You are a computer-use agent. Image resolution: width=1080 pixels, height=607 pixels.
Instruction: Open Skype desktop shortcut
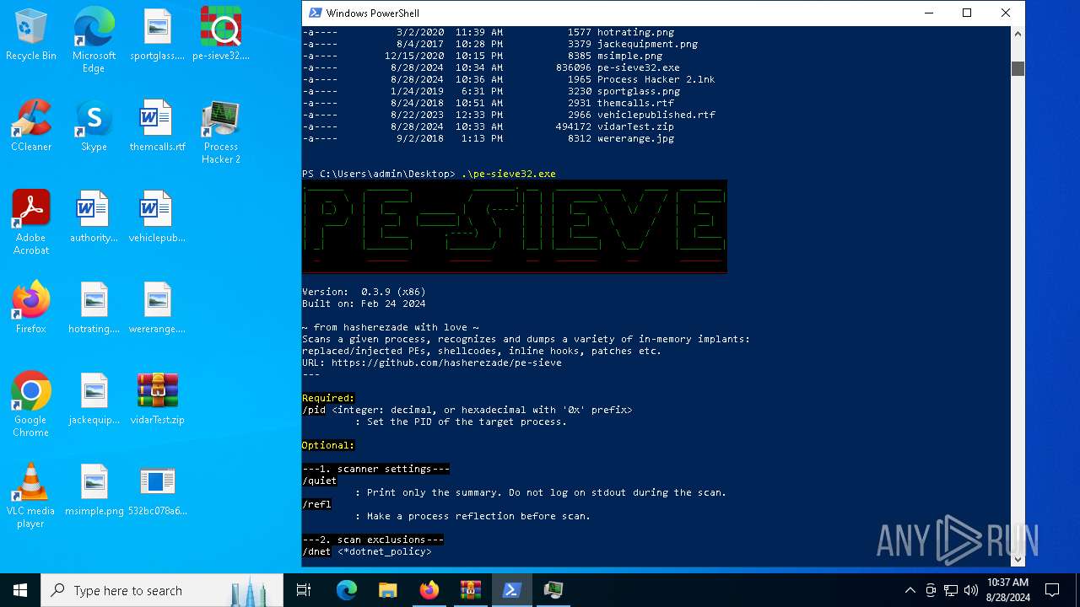pos(94,126)
